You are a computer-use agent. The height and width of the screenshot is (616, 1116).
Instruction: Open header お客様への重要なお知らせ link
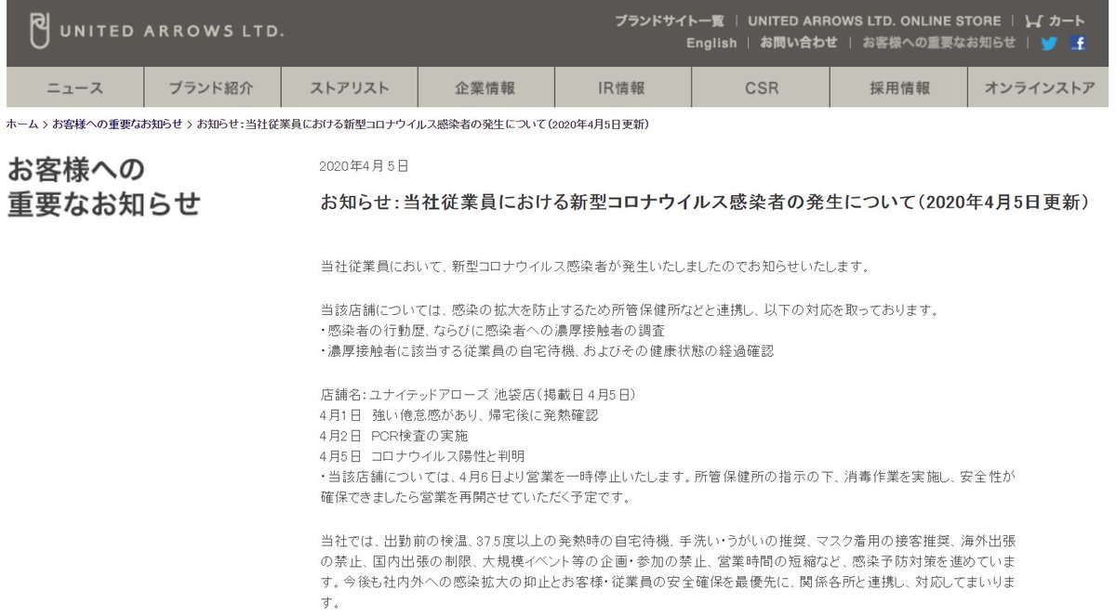pos(938,43)
